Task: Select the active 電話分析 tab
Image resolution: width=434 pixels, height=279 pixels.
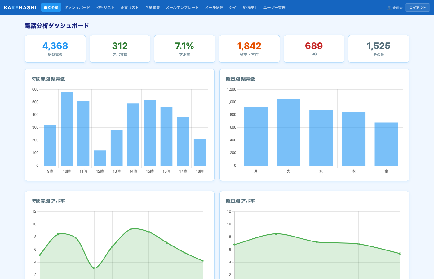Action: pyautogui.click(x=51, y=7)
